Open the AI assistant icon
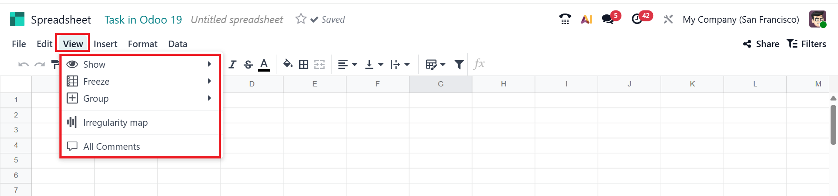The image size is (838, 196). click(586, 19)
